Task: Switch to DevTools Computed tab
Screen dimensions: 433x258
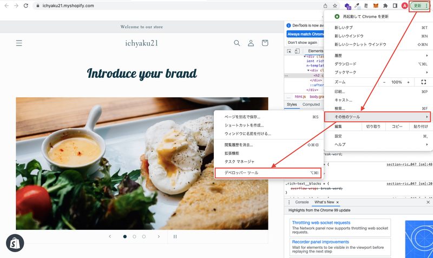Action: click(x=311, y=104)
